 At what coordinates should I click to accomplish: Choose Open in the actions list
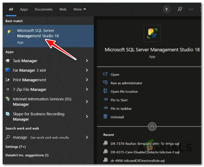coord(115,75)
